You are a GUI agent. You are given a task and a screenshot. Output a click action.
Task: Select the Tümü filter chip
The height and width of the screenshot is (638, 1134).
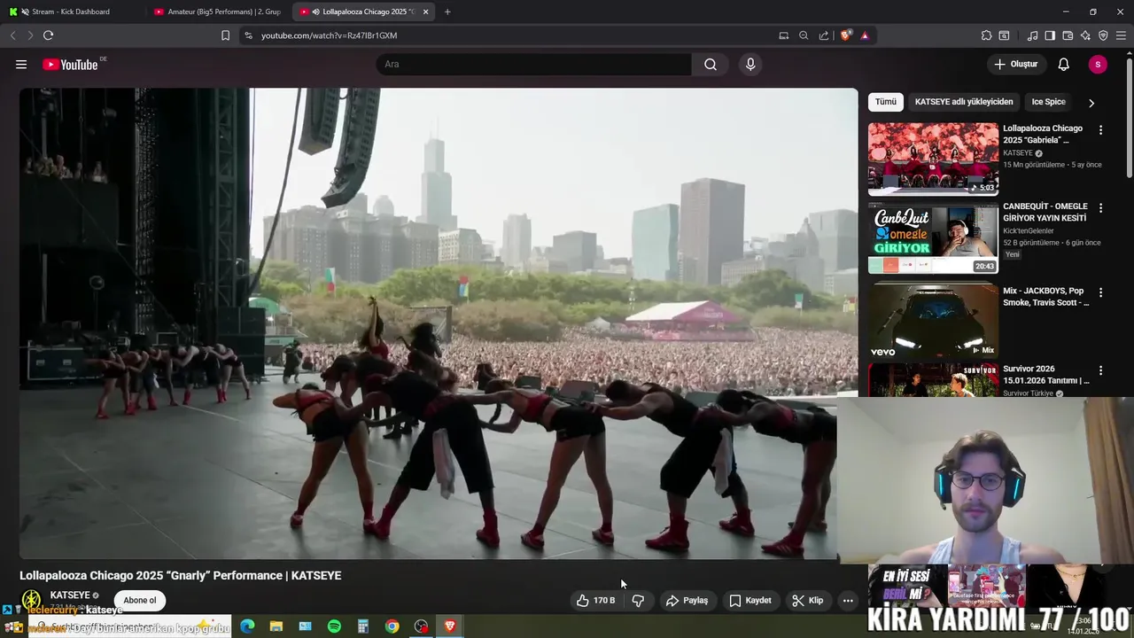886,102
